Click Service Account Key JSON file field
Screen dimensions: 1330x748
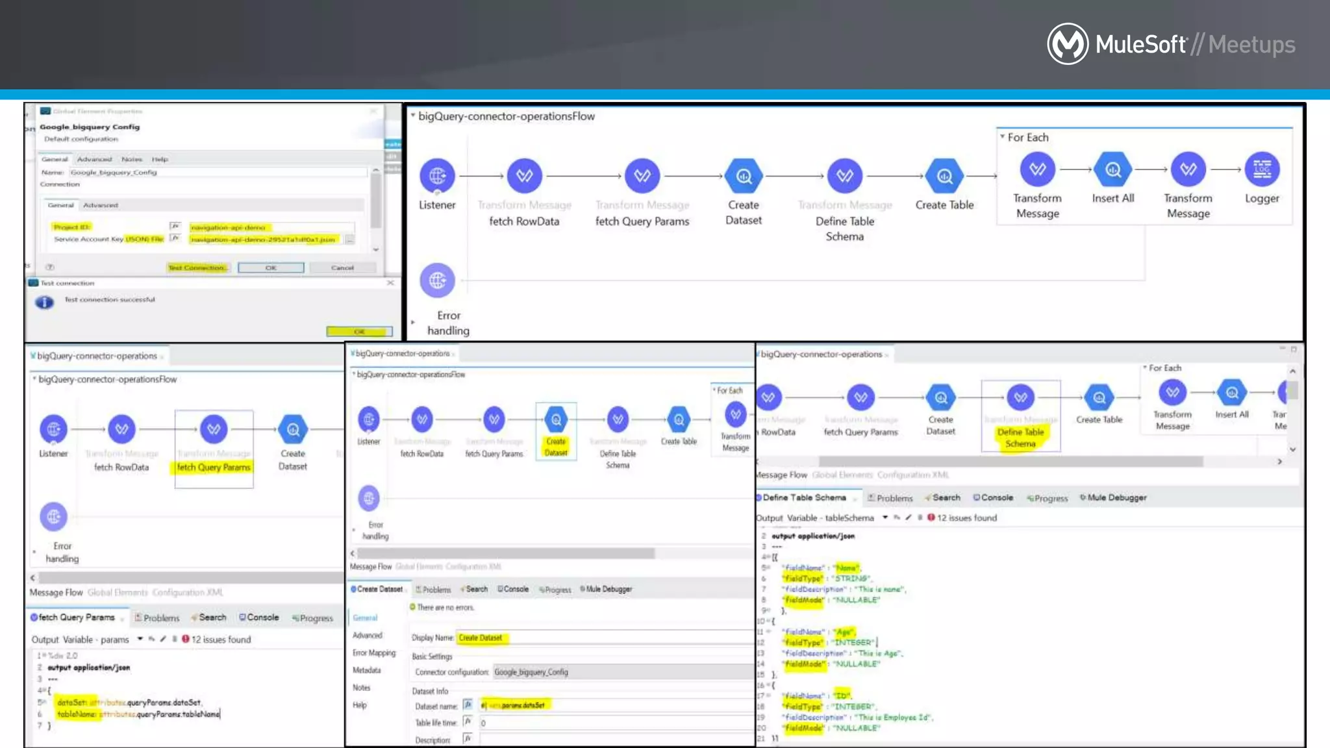[266, 240]
